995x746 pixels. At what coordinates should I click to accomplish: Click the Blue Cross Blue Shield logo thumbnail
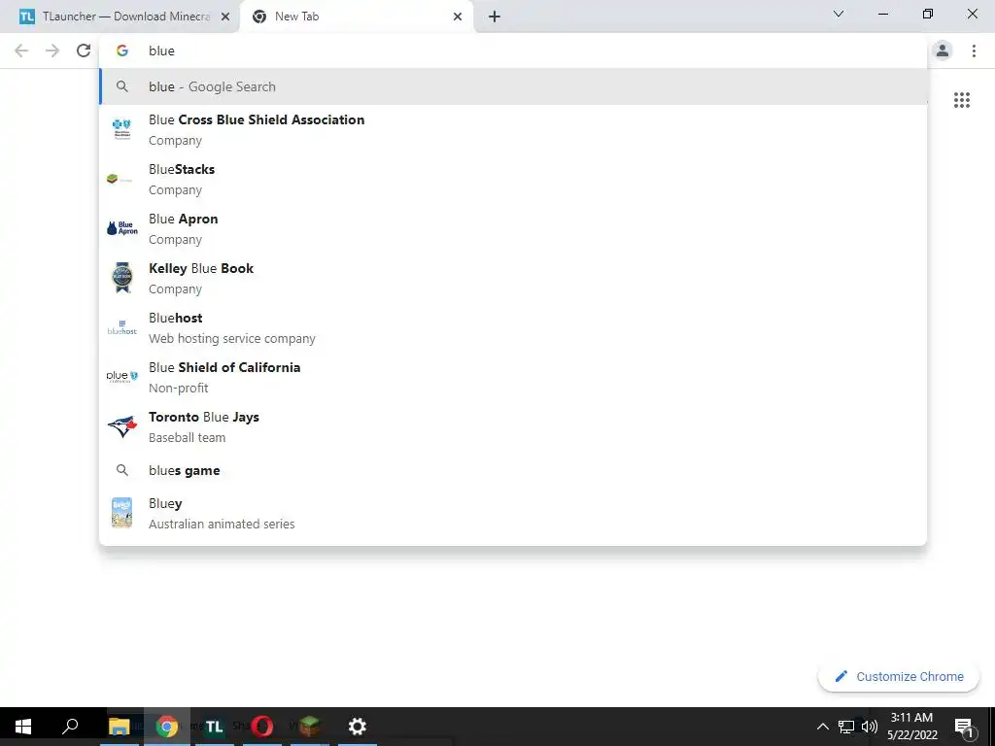click(121, 129)
